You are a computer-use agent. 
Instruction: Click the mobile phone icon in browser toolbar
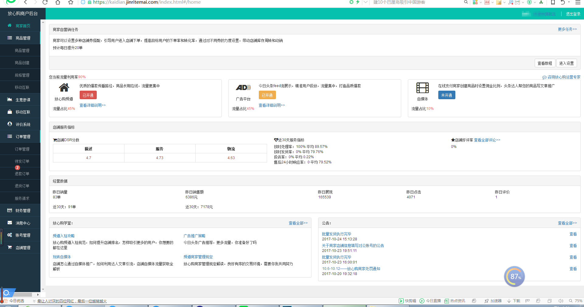[x=553, y=2]
